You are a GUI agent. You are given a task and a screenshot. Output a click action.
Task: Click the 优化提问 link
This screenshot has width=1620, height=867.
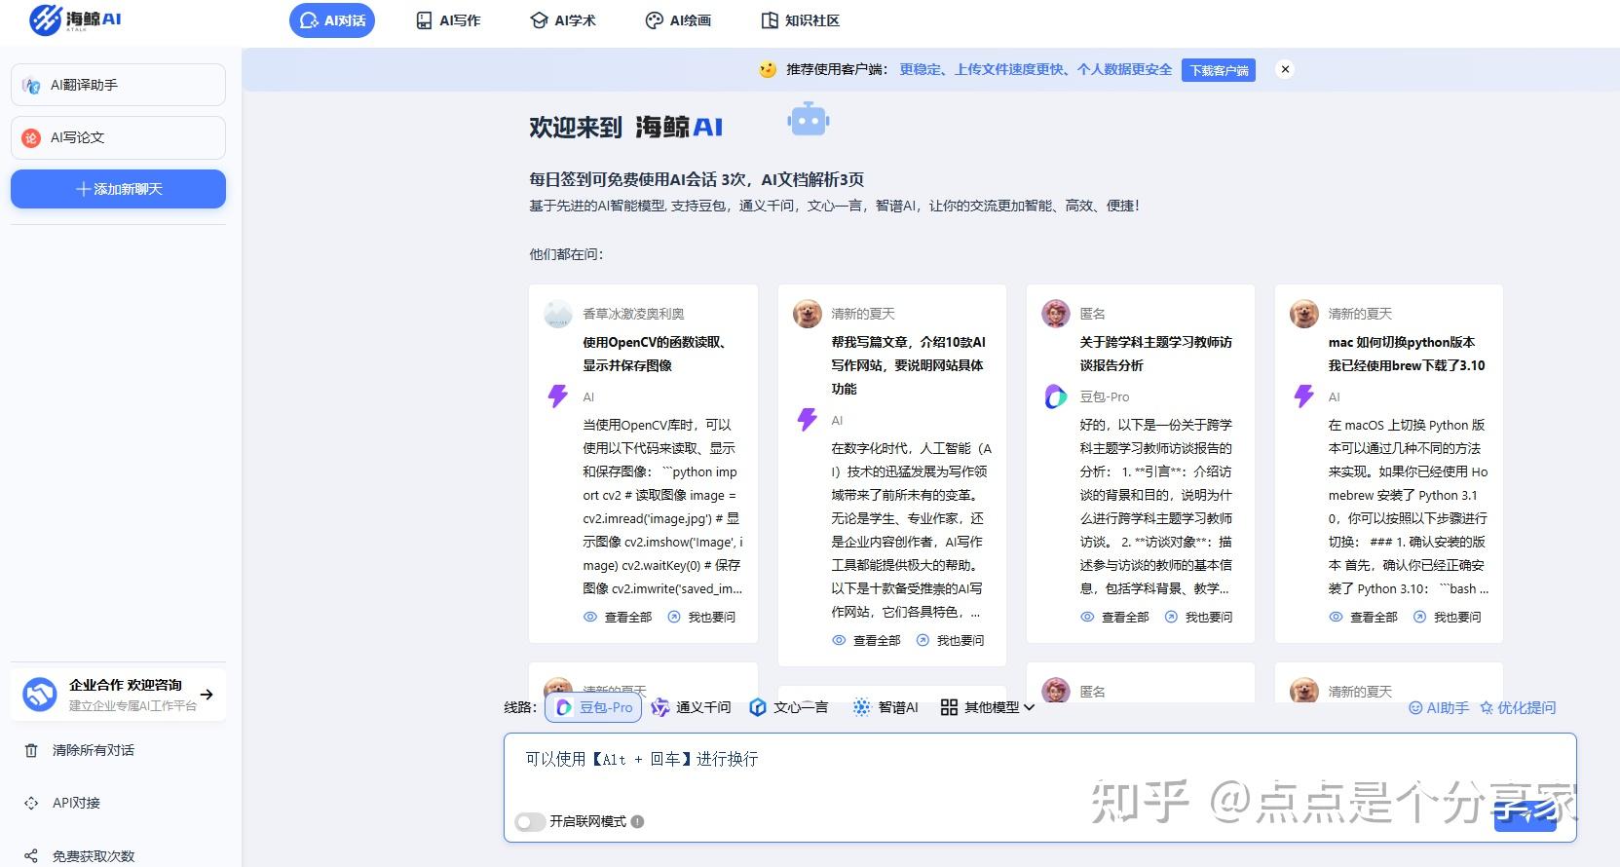pos(1518,708)
